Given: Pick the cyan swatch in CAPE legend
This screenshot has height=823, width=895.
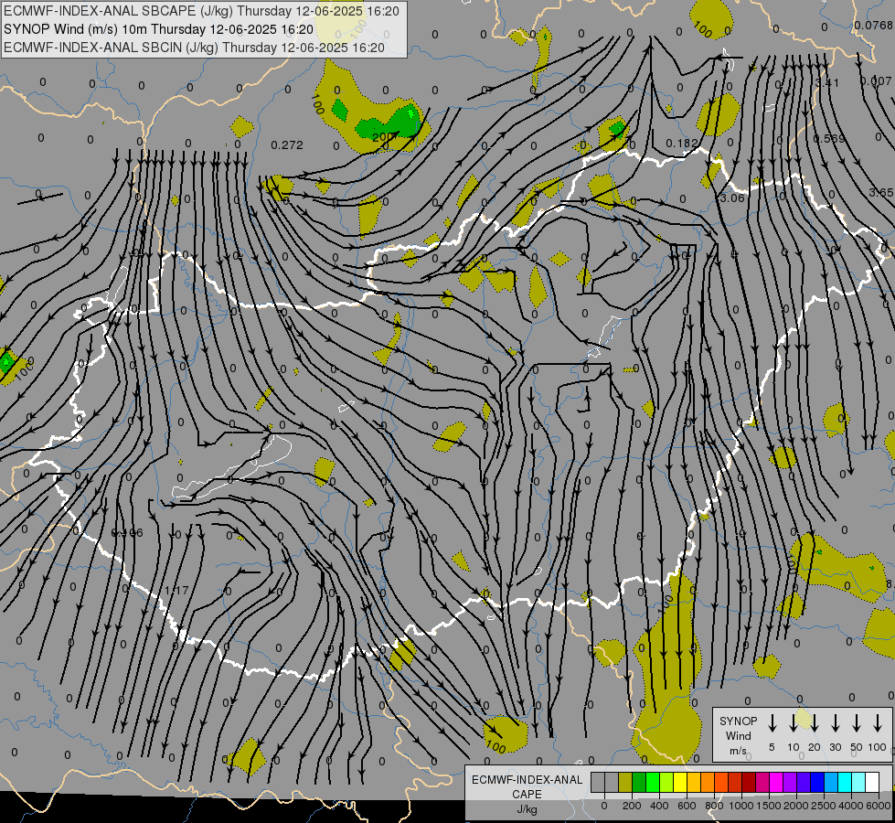Looking at the screenshot, I should click(x=844, y=782).
